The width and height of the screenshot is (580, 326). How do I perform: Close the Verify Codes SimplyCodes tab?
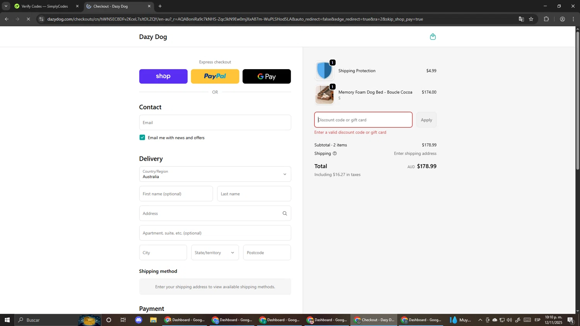pyautogui.click(x=77, y=6)
